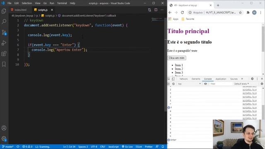Screen dimensions: 265x149
Task: Open the Search view in activity bar
Action: point(4,22)
